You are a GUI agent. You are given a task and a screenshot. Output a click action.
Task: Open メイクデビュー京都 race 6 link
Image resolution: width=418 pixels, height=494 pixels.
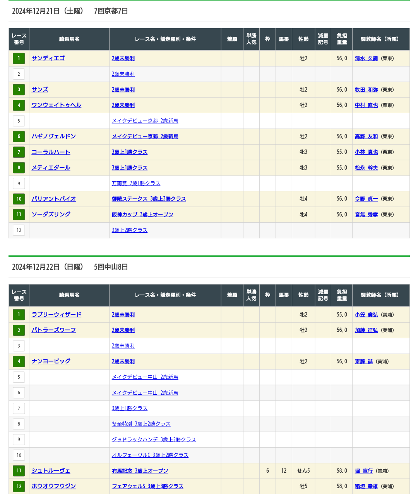(x=145, y=136)
